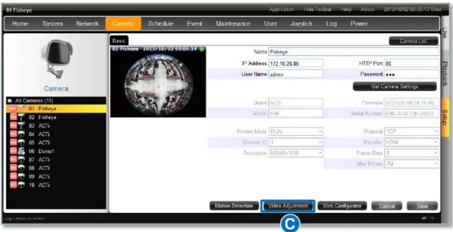Image resolution: width=453 pixels, height=232 pixels.
Task: Open the Event menu tab
Action: pyautogui.click(x=194, y=24)
